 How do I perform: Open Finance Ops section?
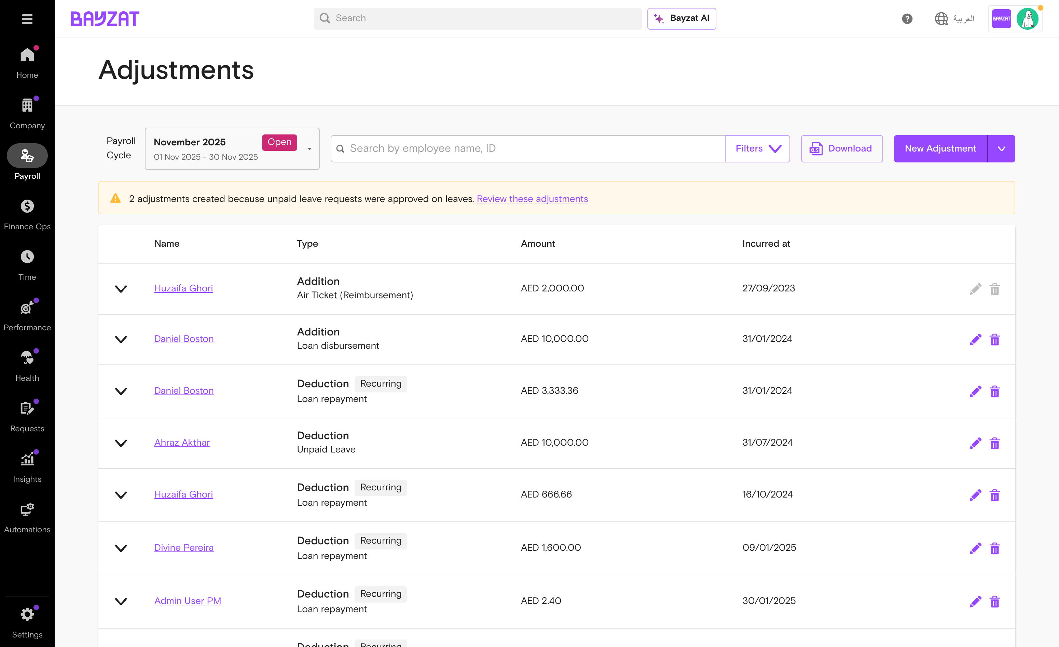tap(27, 214)
